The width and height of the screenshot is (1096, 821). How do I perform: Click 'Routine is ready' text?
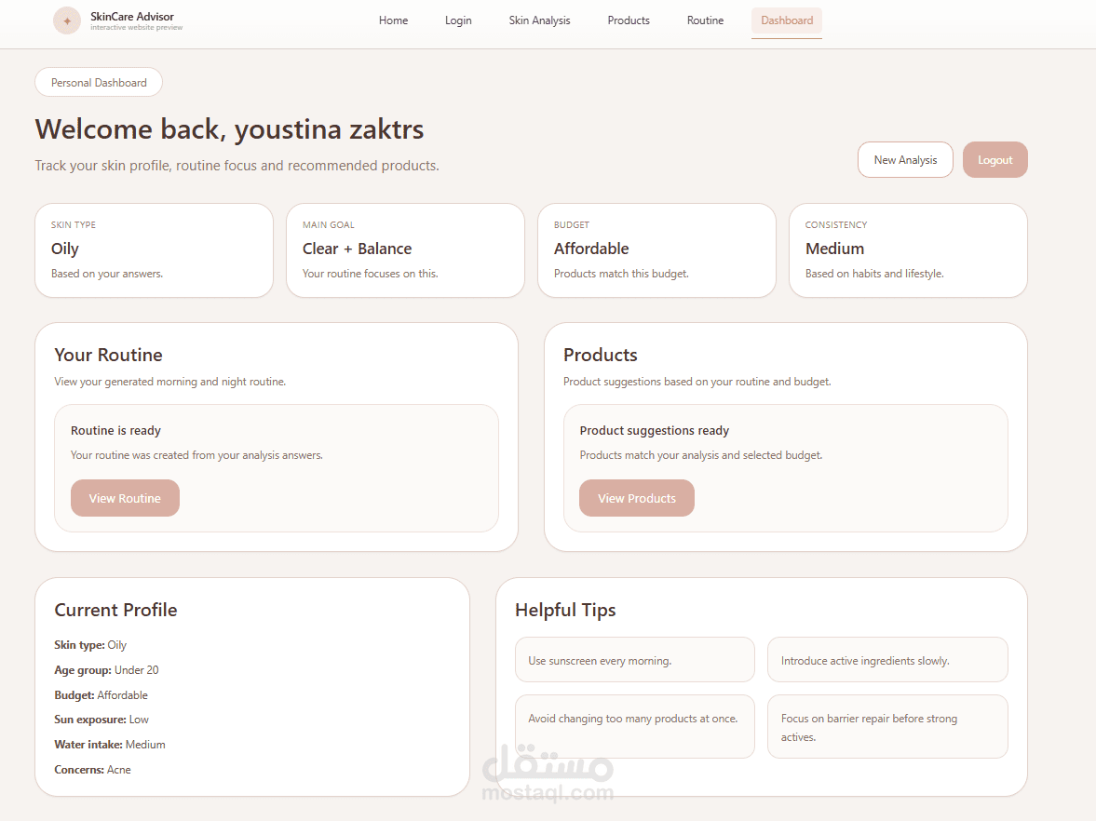(116, 430)
